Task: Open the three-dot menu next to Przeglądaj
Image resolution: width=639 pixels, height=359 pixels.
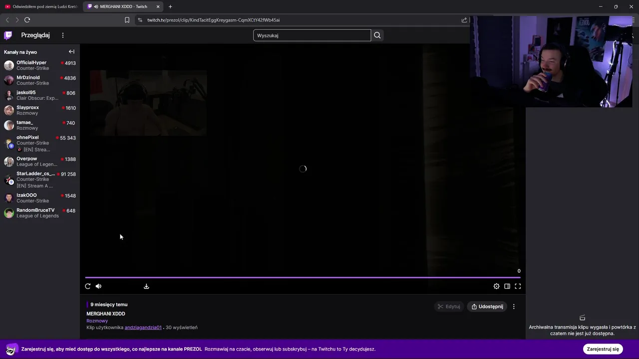Action: coord(63,35)
